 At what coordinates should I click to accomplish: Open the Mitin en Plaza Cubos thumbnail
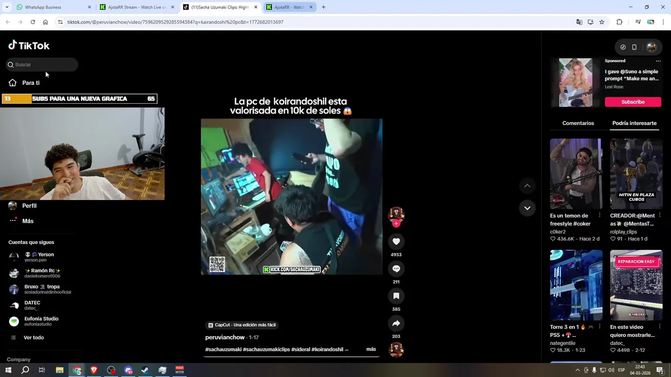tap(636, 174)
